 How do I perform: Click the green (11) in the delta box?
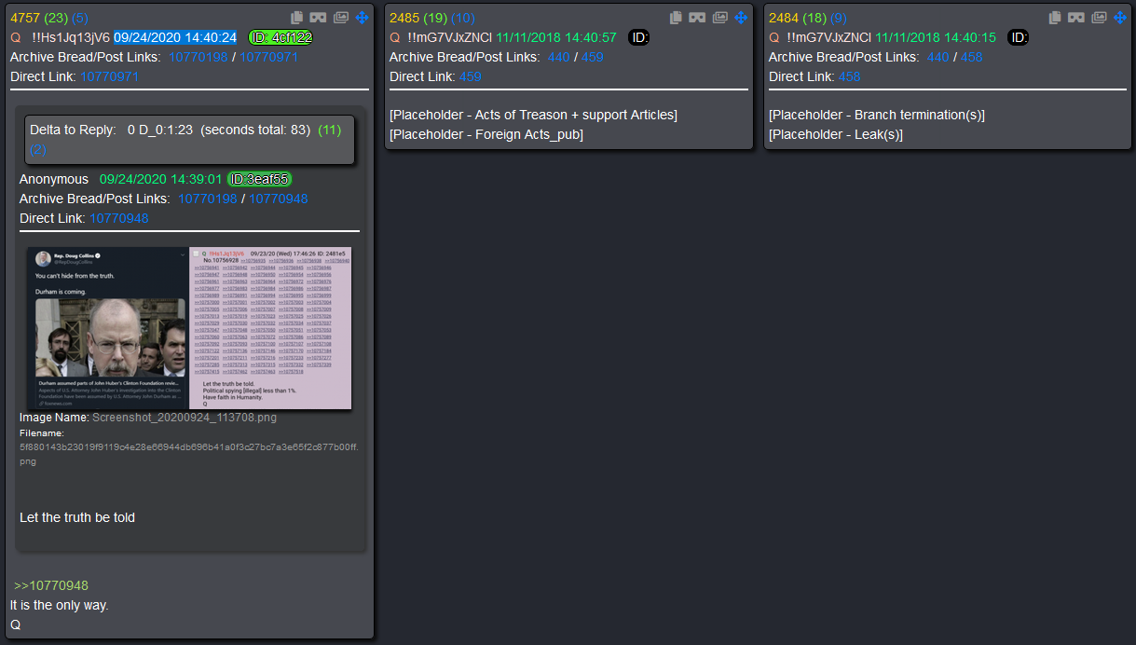330,130
